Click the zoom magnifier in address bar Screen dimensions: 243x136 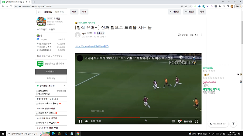click(x=182, y=6)
